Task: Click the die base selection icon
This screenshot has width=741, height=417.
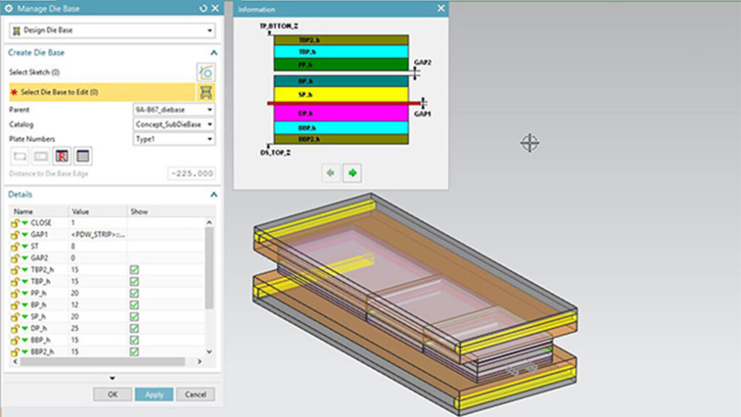Action: pos(206,91)
